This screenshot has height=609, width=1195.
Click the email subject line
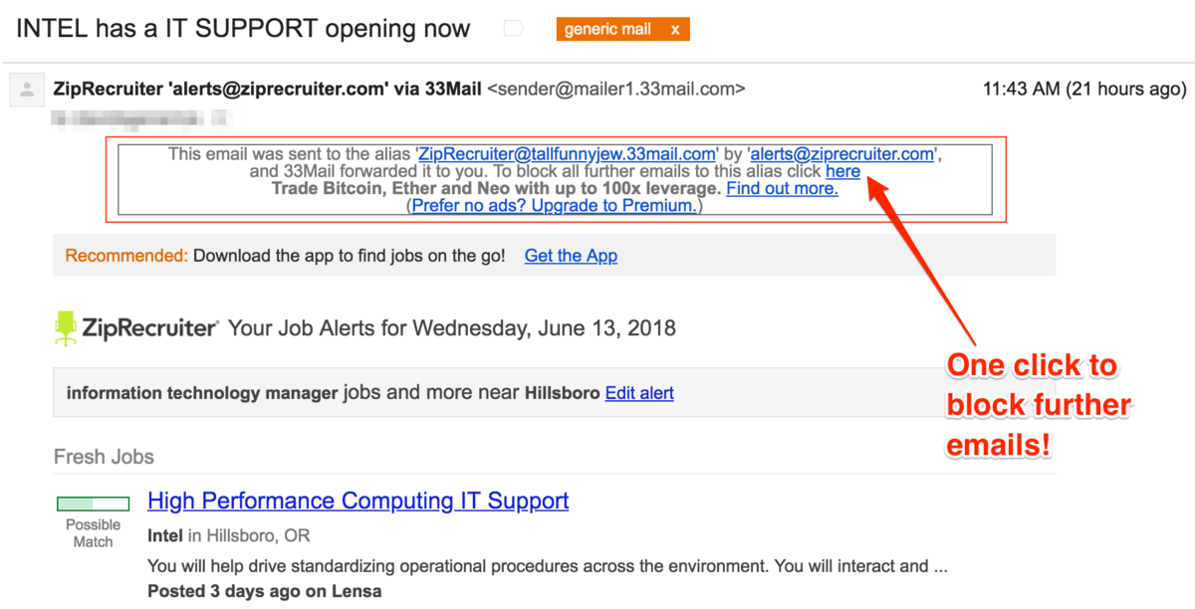(243, 29)
